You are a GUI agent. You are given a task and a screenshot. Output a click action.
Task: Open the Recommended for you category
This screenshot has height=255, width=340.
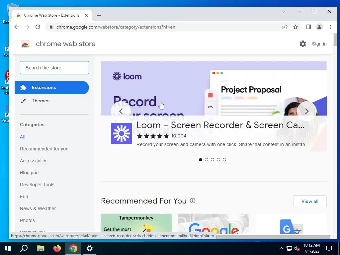tap(44, 149)
